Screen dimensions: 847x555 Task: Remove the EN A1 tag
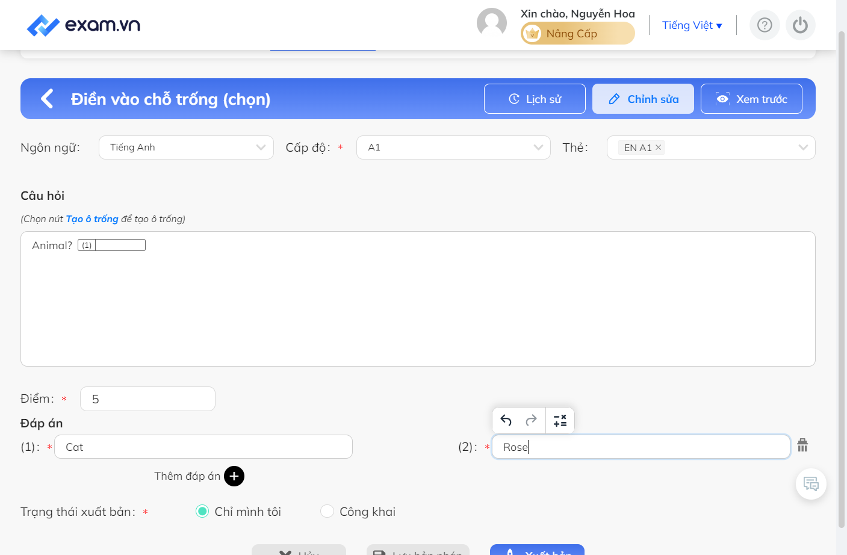(658, 147)
